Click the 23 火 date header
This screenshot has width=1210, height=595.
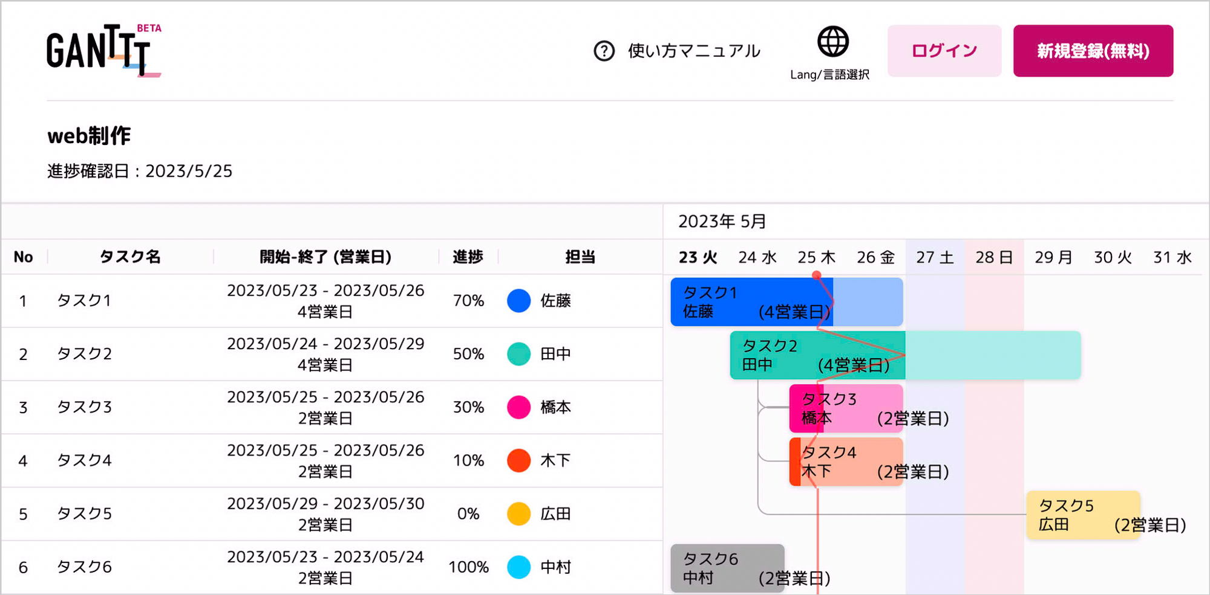(x=698, y=258)
